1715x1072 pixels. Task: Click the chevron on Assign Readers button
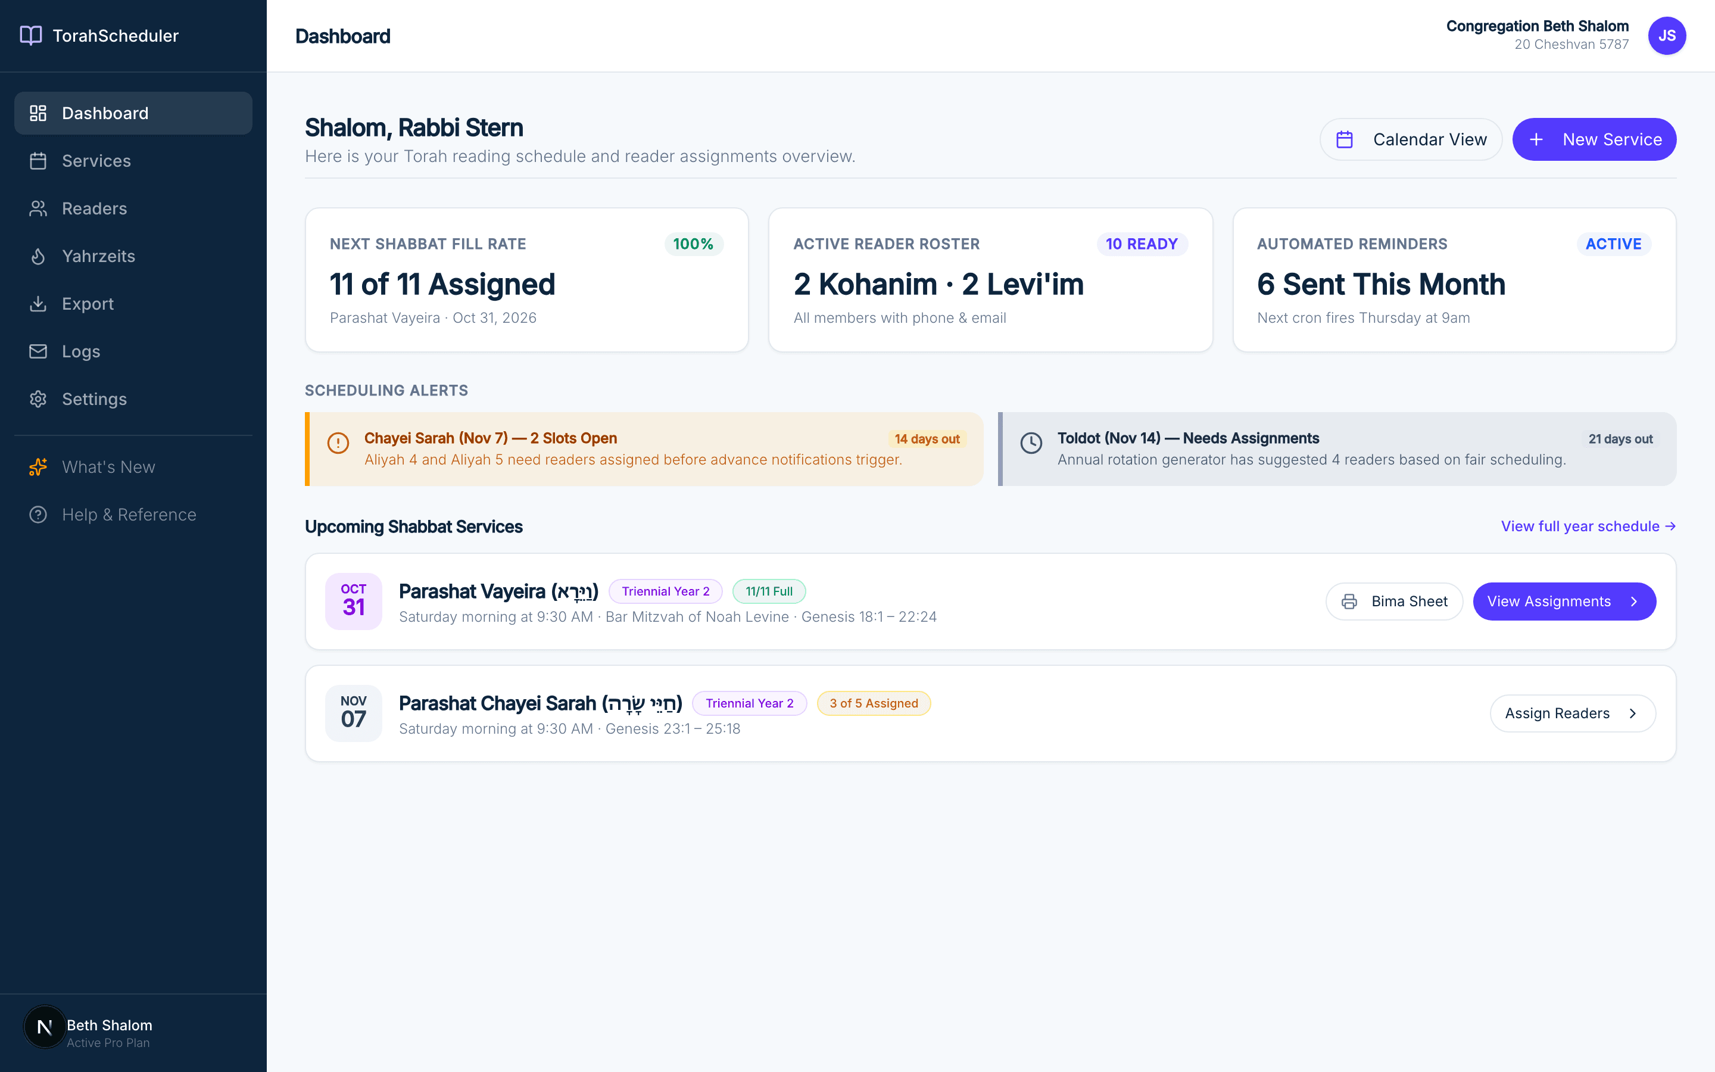coord(1633,713)
